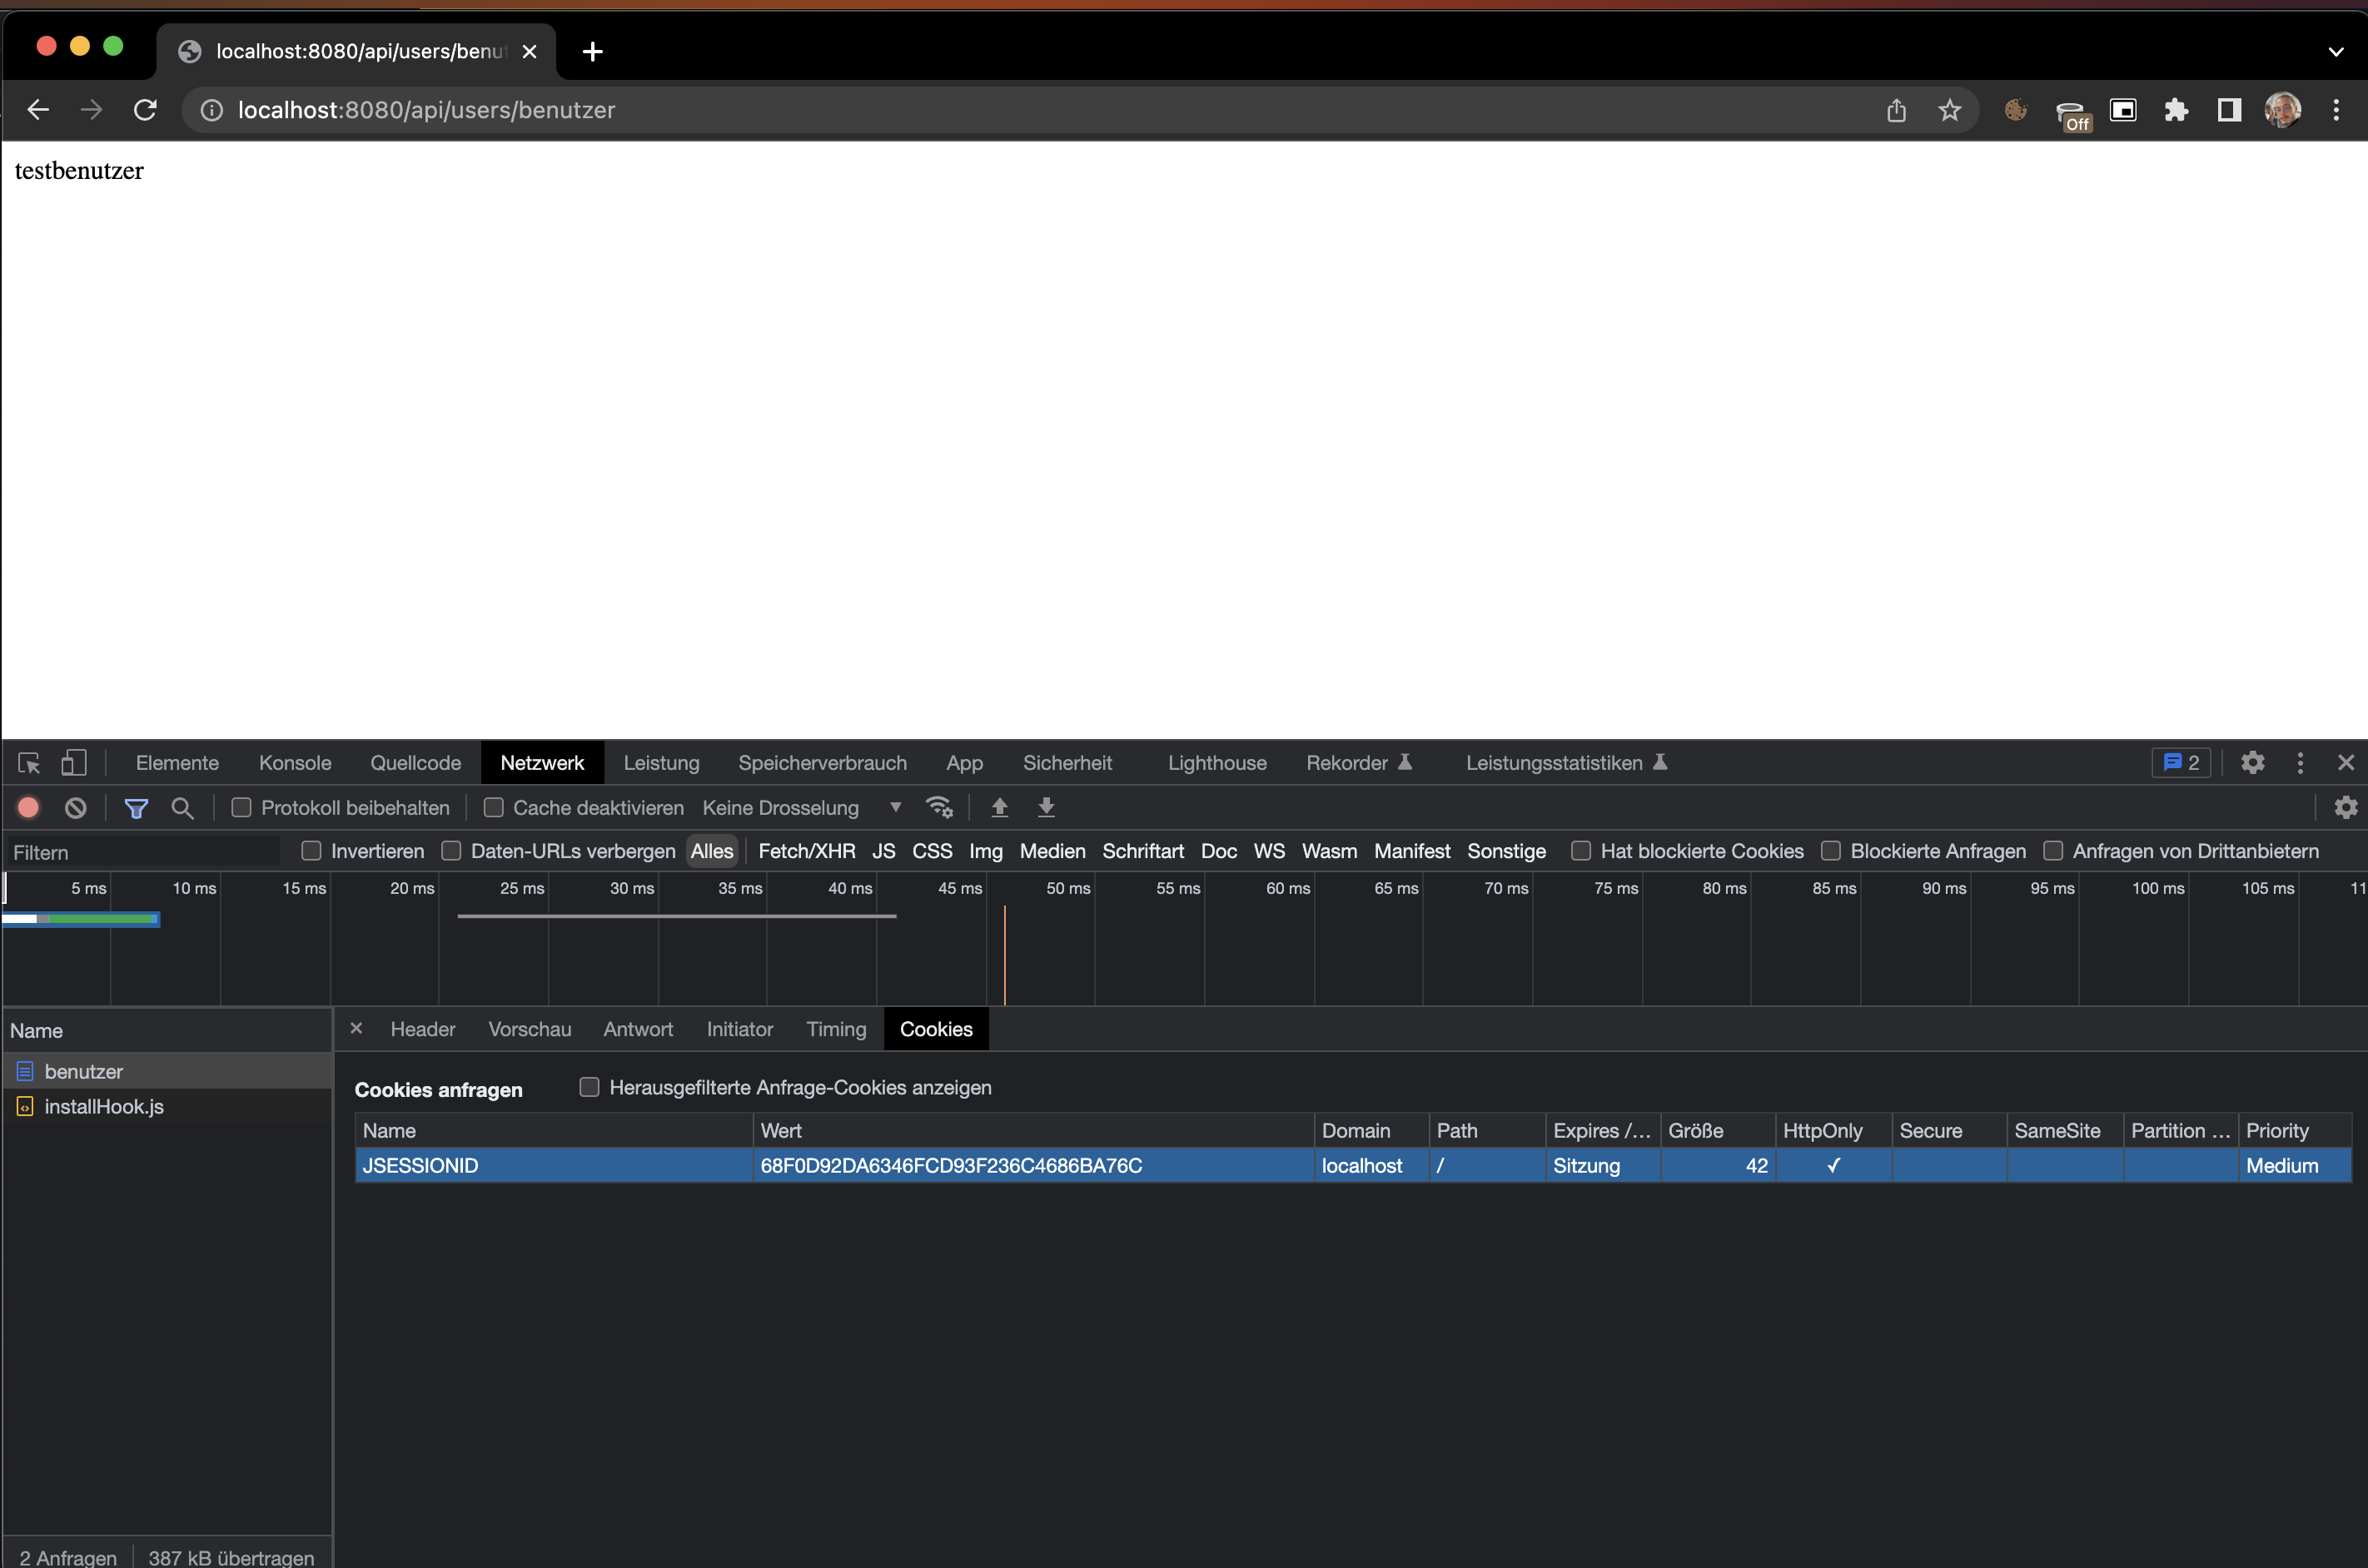Select the Alles filter

712,851
